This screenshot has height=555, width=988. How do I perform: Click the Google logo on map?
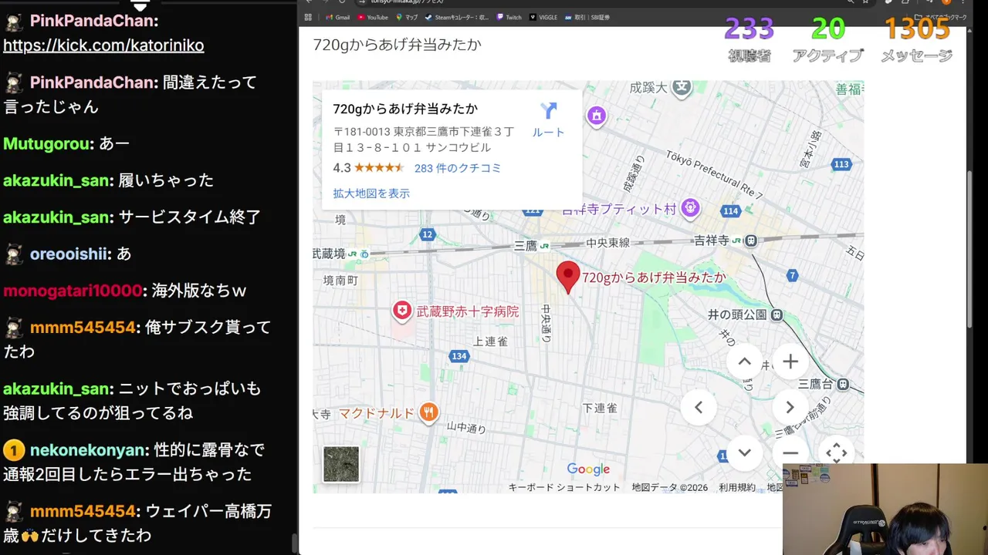click(x=588, y=469)
